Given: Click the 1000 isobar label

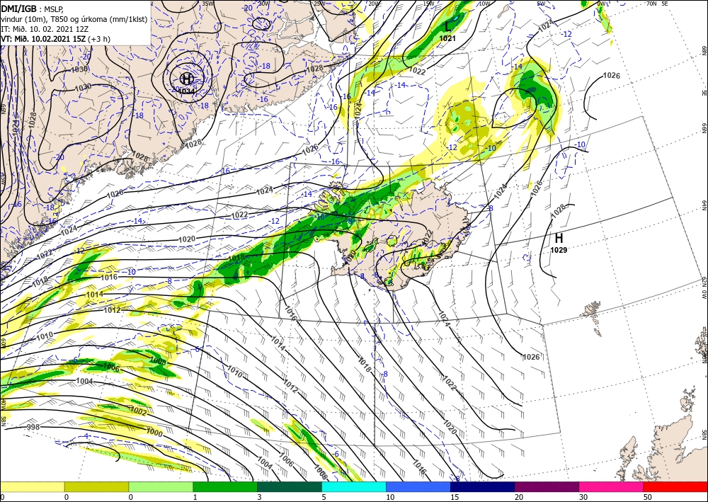Looking at the screenshot, I should click(x=154, y=433).
